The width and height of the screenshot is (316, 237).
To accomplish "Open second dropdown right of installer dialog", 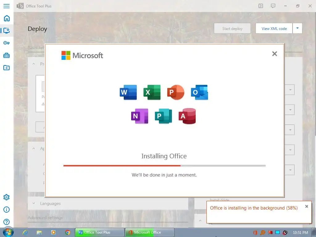I will point(290,110).
